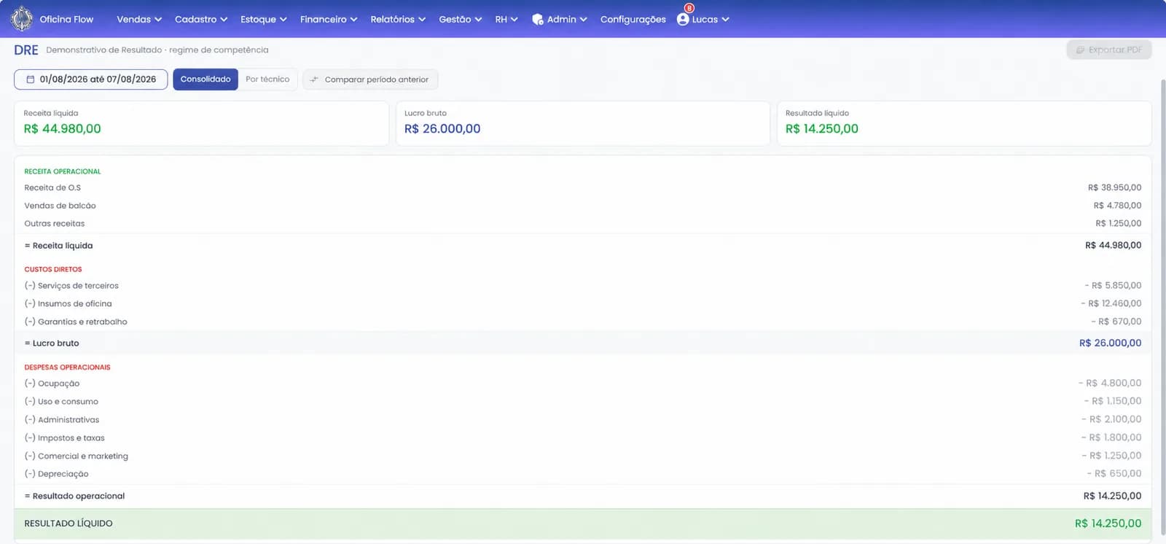
Task: Click the printer icon on Exportar PDF
Action: click(x=1080, y=50)
